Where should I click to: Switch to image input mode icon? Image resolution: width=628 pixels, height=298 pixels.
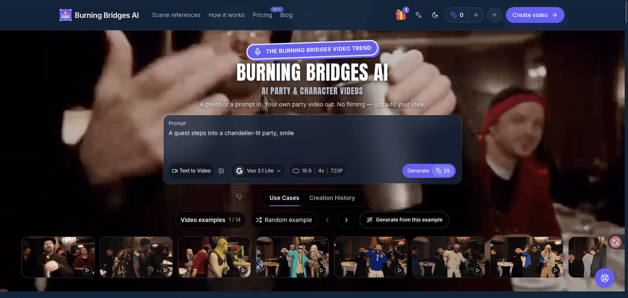(221, 171)
